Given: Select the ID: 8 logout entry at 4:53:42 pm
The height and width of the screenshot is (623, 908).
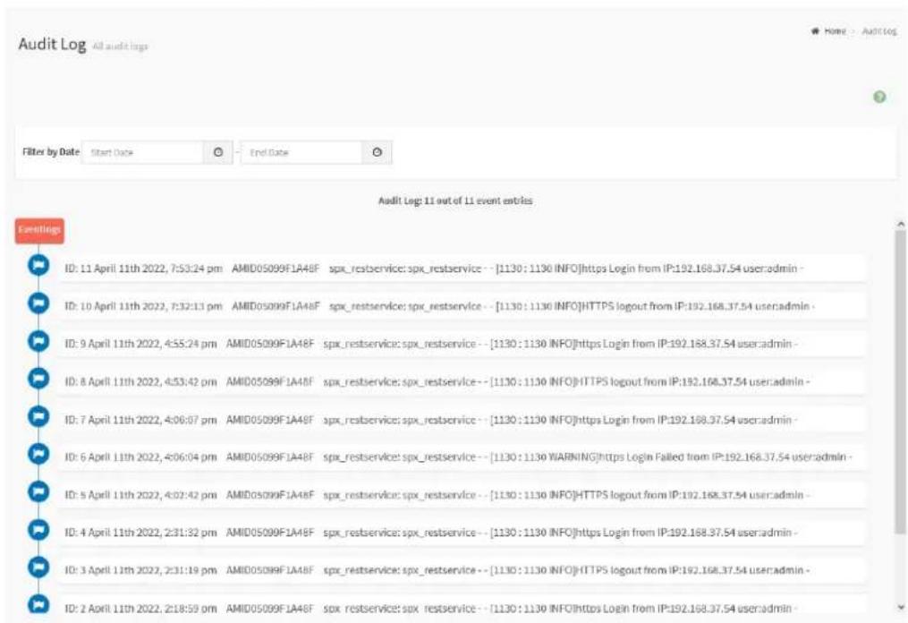Looking at the screenshot, I should [461, 381].
